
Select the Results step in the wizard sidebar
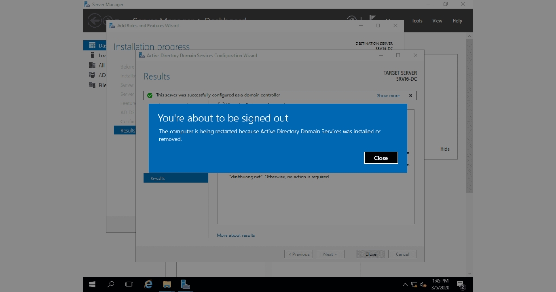pyautogui.click(x=157, y=178)
